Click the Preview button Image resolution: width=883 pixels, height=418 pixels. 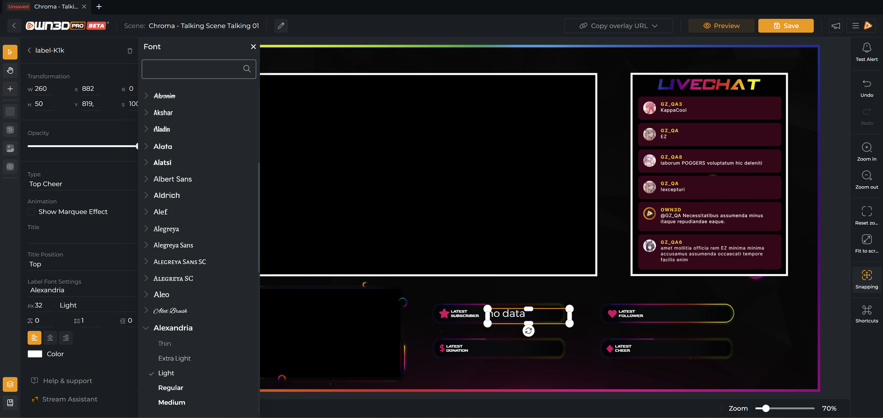720,26
